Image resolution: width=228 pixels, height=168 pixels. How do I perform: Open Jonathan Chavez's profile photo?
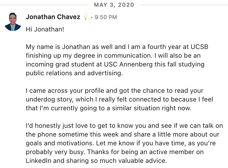point(13,22)
